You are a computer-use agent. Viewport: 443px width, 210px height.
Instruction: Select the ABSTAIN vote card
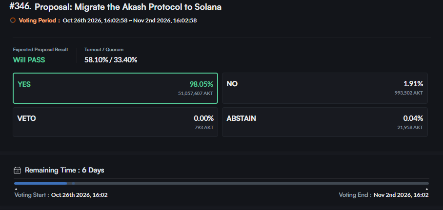[325, 122]
